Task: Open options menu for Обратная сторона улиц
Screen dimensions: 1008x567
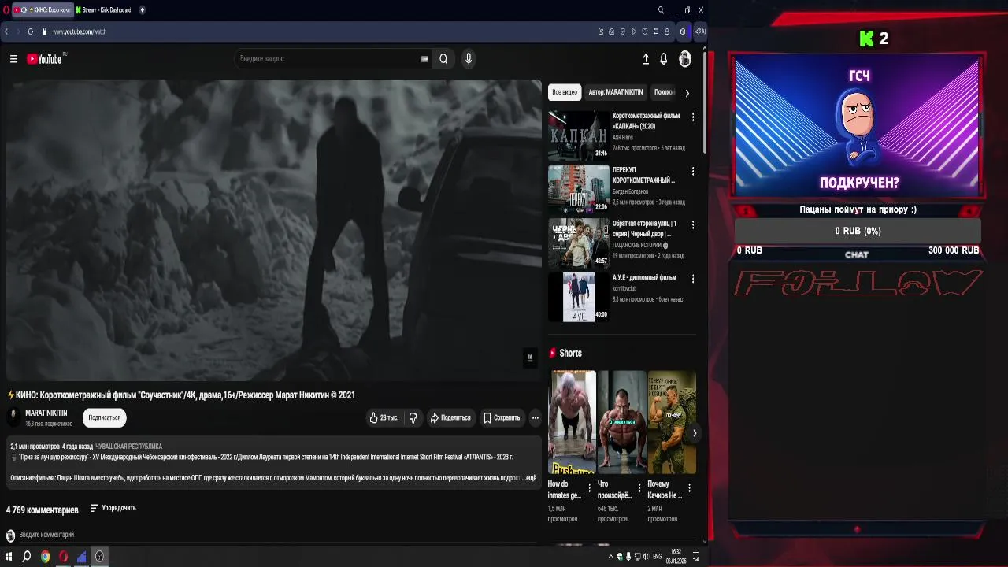Action: [693, 224]
